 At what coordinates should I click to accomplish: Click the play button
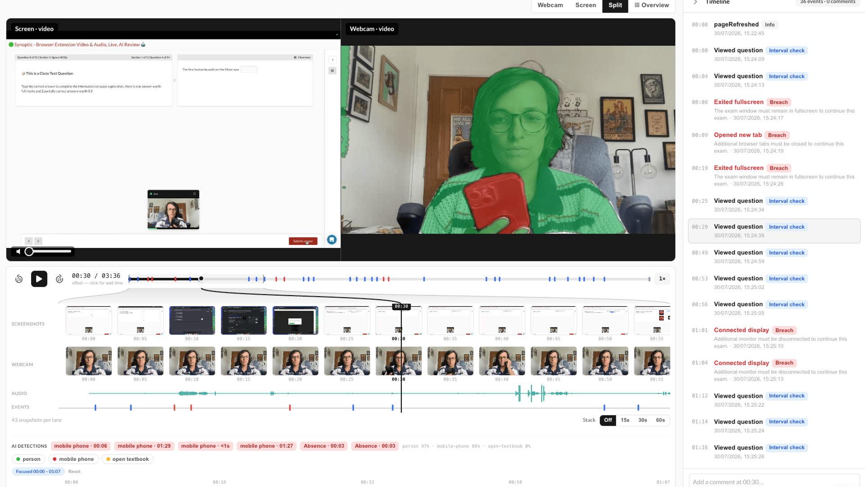[39, 279]
